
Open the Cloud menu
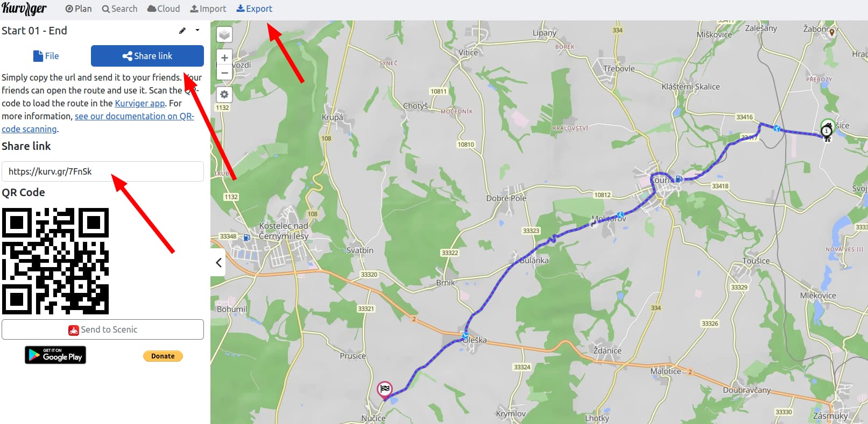click(164, 9)
